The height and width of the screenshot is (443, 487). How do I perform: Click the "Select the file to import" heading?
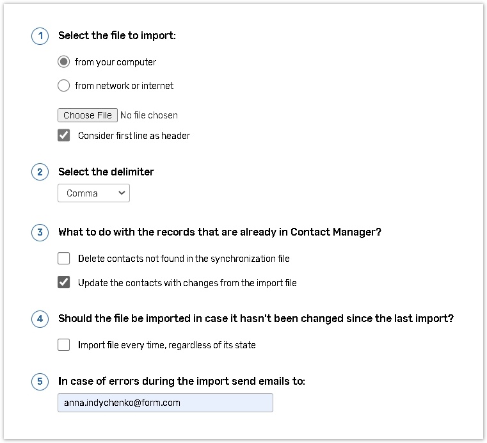(x=116, y=36)
